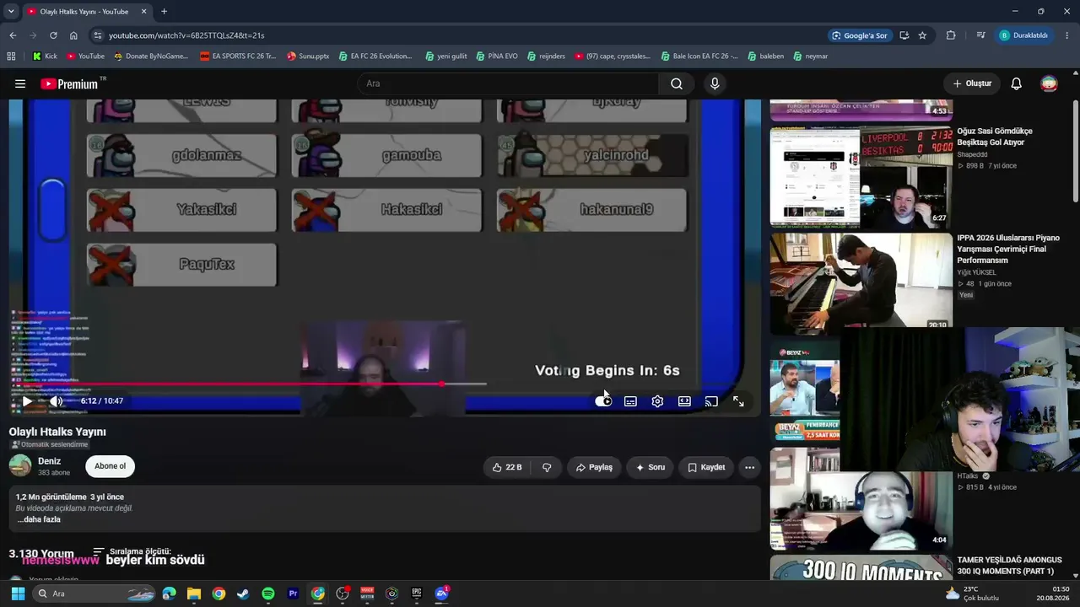Mute the video using the volume icon
The image size is (1080, 607).
pyautogui.click(x=56, y=401)
